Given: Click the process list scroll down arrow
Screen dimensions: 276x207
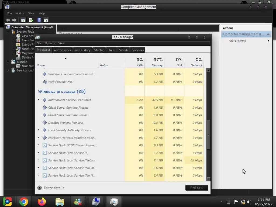Looking at the screenshot, I should click(x=208, y=179).
